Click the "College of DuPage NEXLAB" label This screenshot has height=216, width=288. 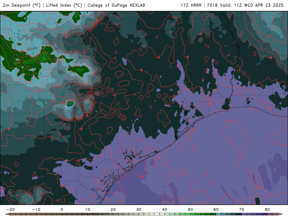[x=116, y=5]
